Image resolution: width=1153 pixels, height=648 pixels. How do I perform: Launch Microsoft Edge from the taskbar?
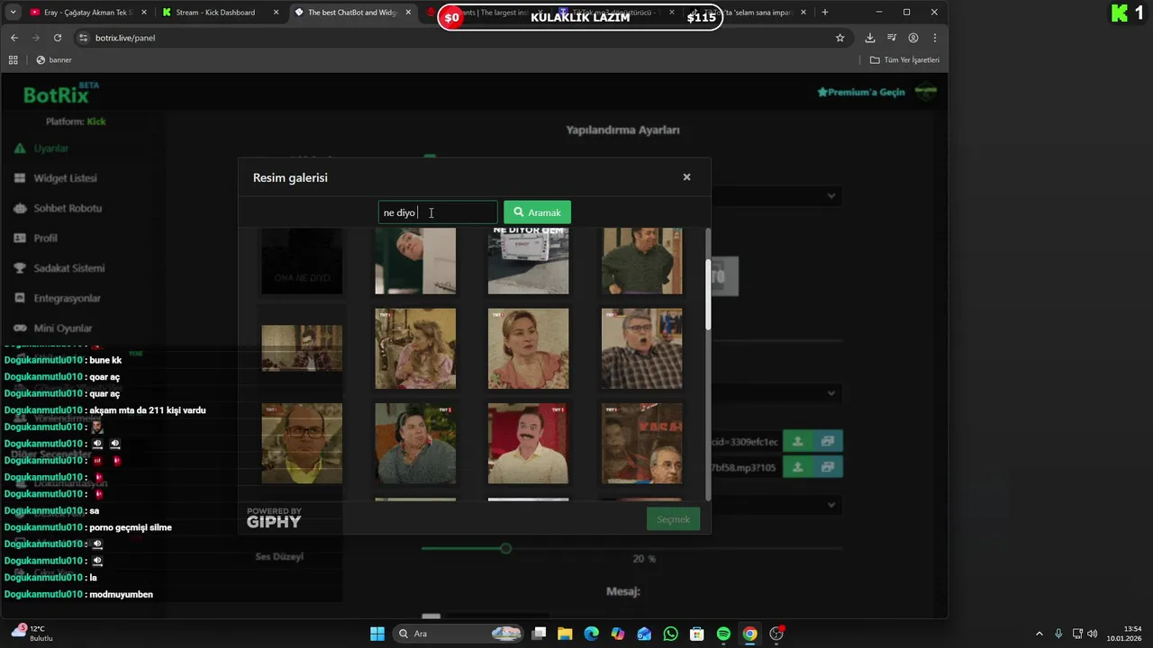click(591, 634)
